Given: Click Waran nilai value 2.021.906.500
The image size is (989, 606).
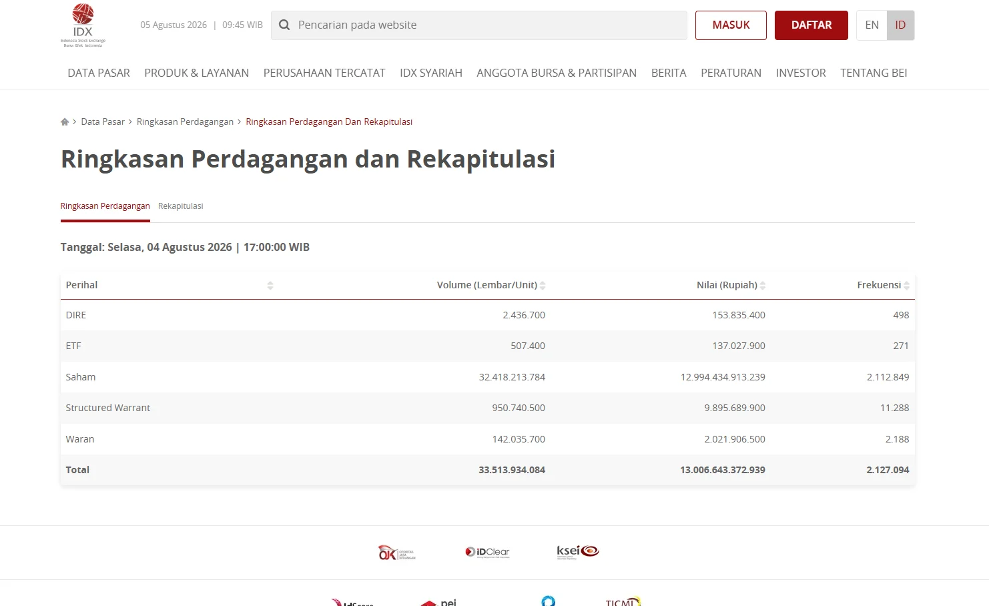Looking at the screenshot, I should (x=735, y=439).
